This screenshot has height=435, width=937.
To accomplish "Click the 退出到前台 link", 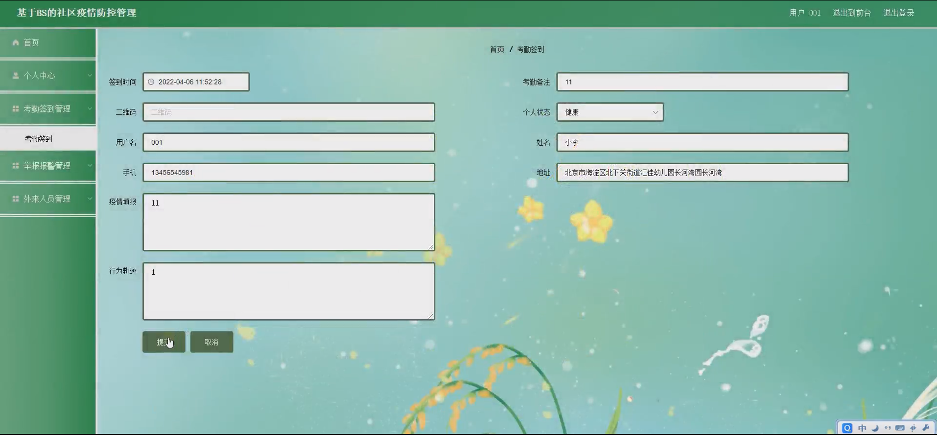I will [x=852, y=13].
